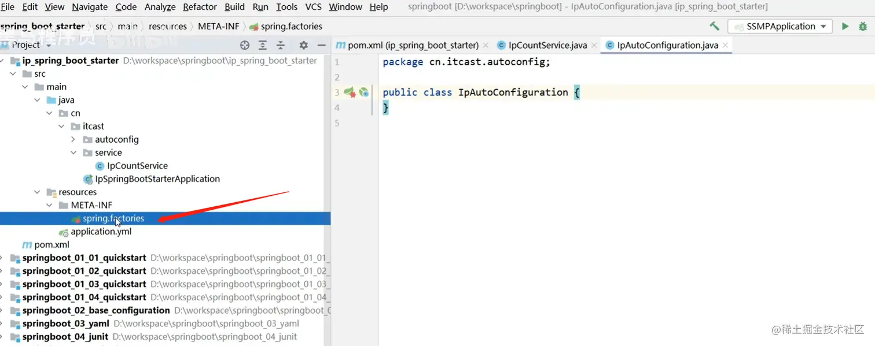Open the VCS menu
The width and height of the screenshot is (875, 346).
313,7
